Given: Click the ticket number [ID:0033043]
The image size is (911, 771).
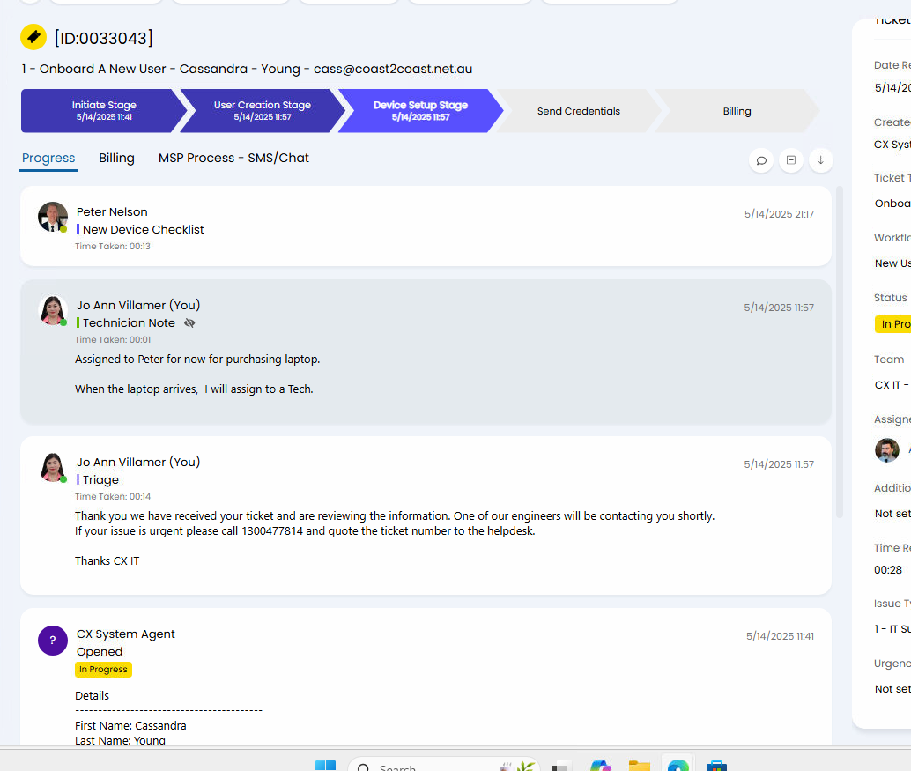Looking at the screenshot, I should [103, 39].
